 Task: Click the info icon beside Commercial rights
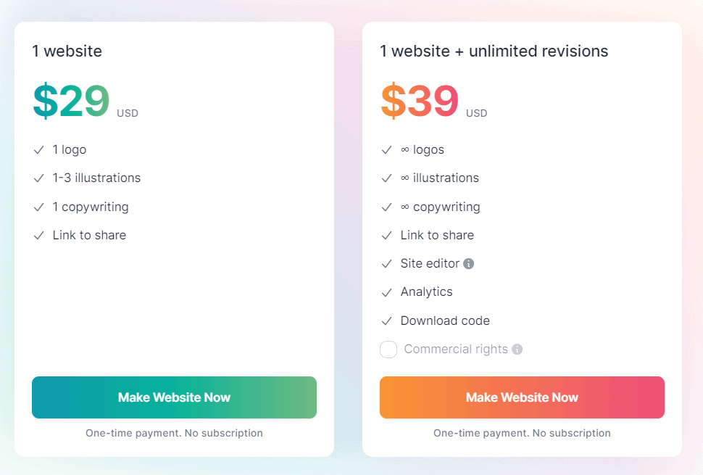517,350
